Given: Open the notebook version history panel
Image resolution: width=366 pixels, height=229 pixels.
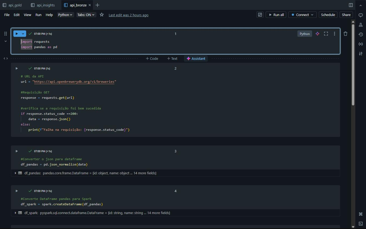Looking at the screenshot, I should coord(361,34).
